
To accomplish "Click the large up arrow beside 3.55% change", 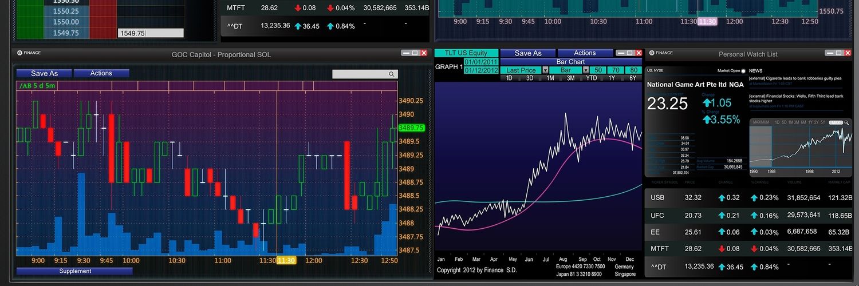I will (x=707, y=120).
